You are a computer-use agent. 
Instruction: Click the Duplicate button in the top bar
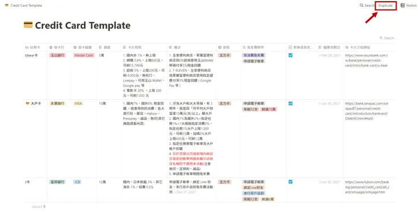point(385,5)
